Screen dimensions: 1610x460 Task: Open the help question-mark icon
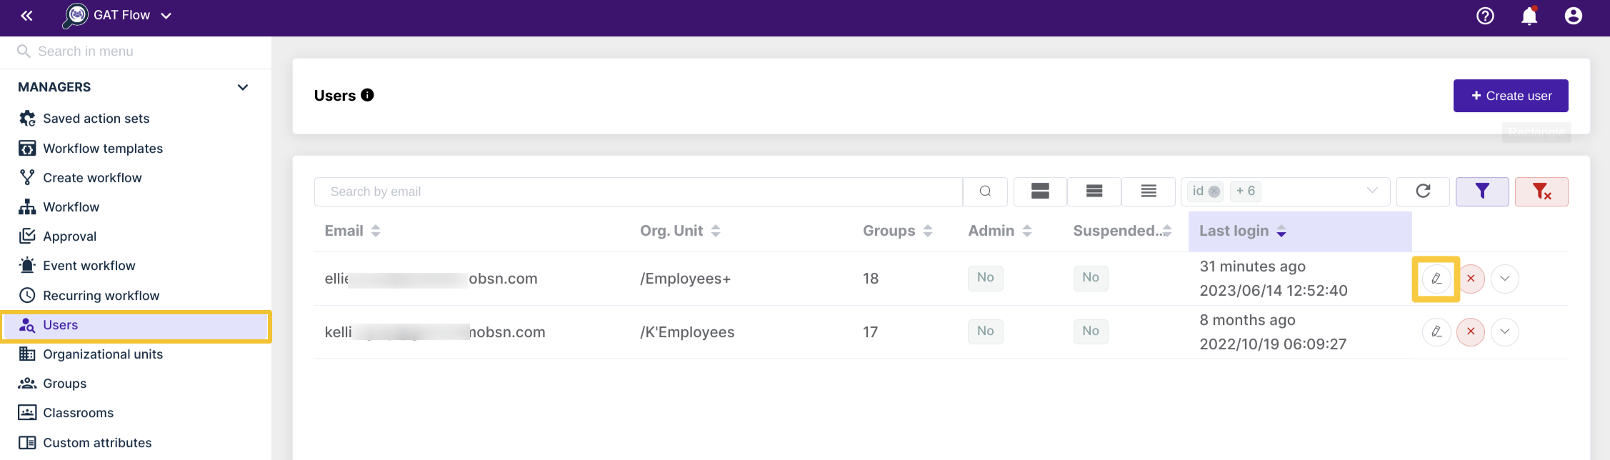click(x=1485, y=16)
